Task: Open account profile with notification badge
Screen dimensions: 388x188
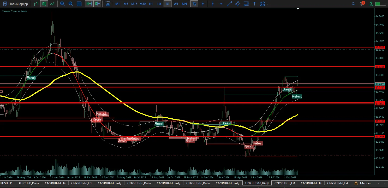Action: [362, 4]
